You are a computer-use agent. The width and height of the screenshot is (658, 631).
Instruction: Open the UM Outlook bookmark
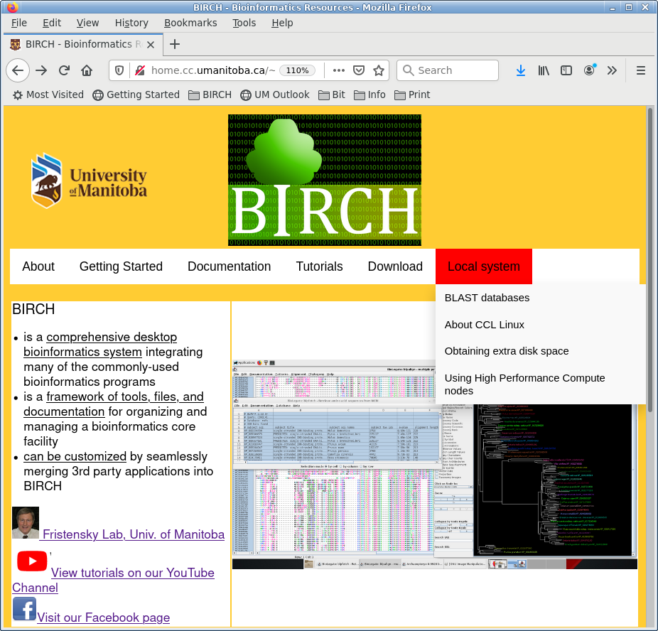(275, 95)
